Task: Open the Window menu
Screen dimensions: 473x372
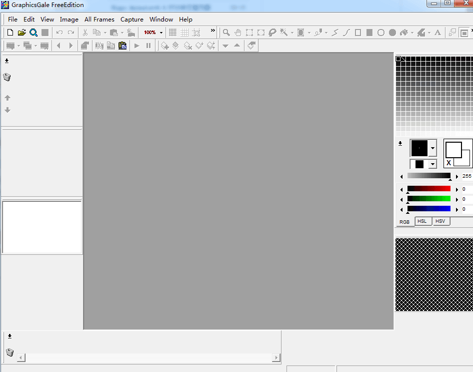Action: point(161,20)
